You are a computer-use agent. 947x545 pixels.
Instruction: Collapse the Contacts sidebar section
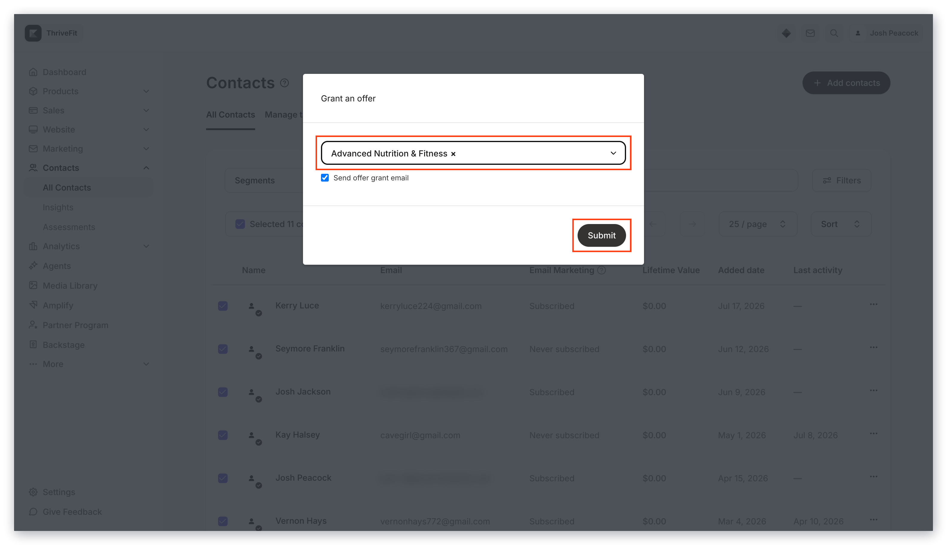click(146, 168)
